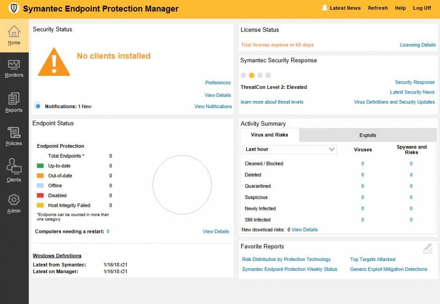Select the first ThreatCon level dot
The image size is (440, 304).
point(243,75)
